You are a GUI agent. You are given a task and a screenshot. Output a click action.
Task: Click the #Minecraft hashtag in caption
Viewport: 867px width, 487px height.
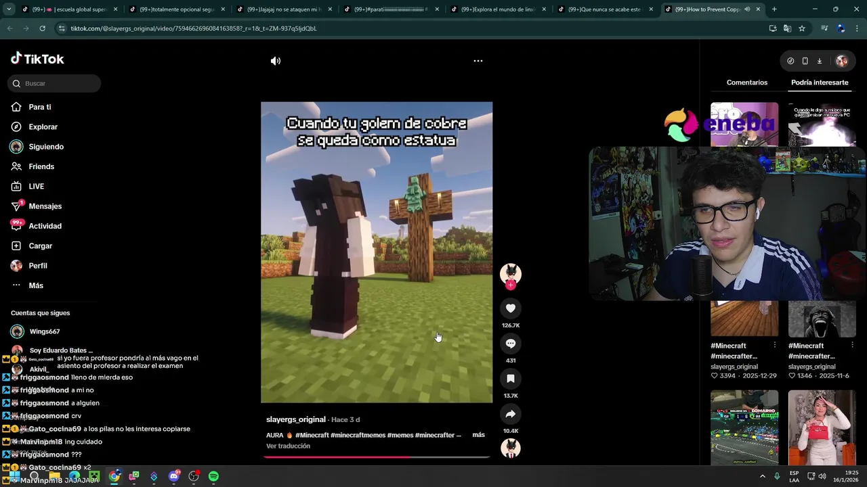pyautogui.click(x=312, y=435)
